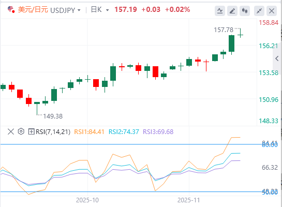Expand the side panel left chevron
This screenshot has width=282, height=207.
click(x=277, y=58)
